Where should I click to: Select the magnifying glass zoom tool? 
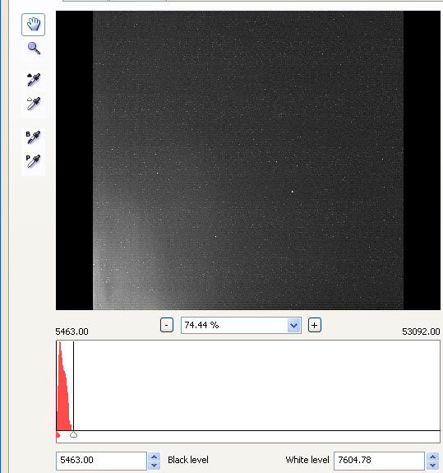pos(34,49)
